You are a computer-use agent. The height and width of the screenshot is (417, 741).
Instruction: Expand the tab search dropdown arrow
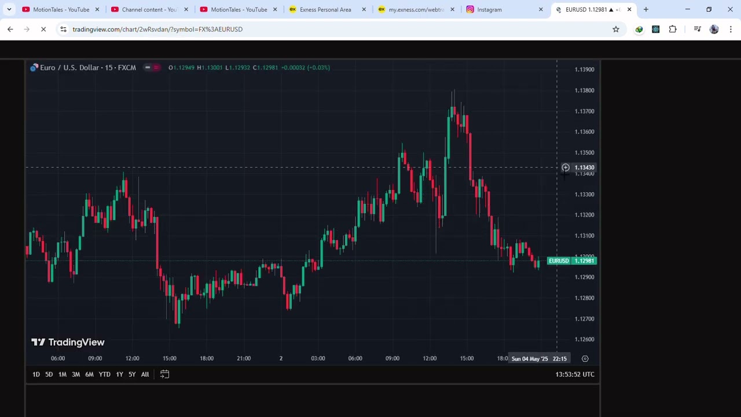[9, 9]
